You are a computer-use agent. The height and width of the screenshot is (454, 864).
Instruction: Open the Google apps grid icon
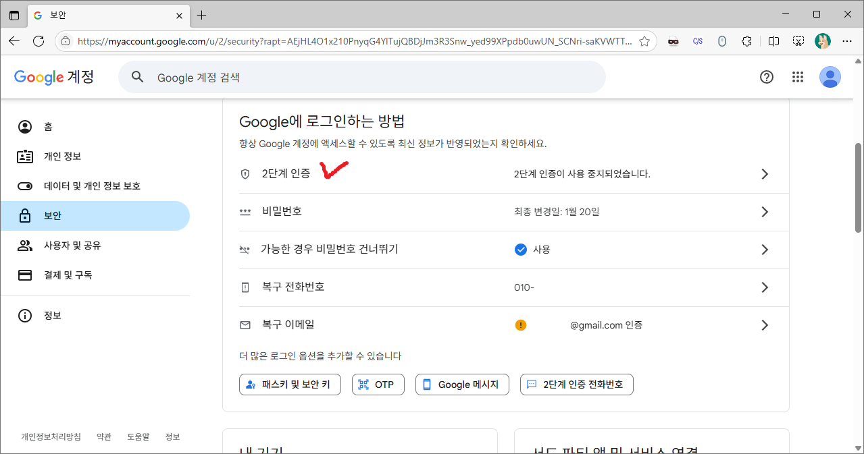click(x=798, y=77)
